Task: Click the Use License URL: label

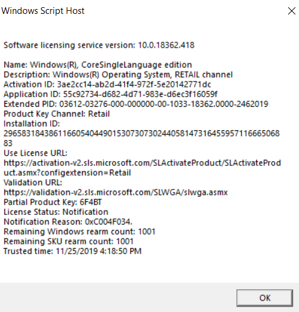Action: (36, 153)
